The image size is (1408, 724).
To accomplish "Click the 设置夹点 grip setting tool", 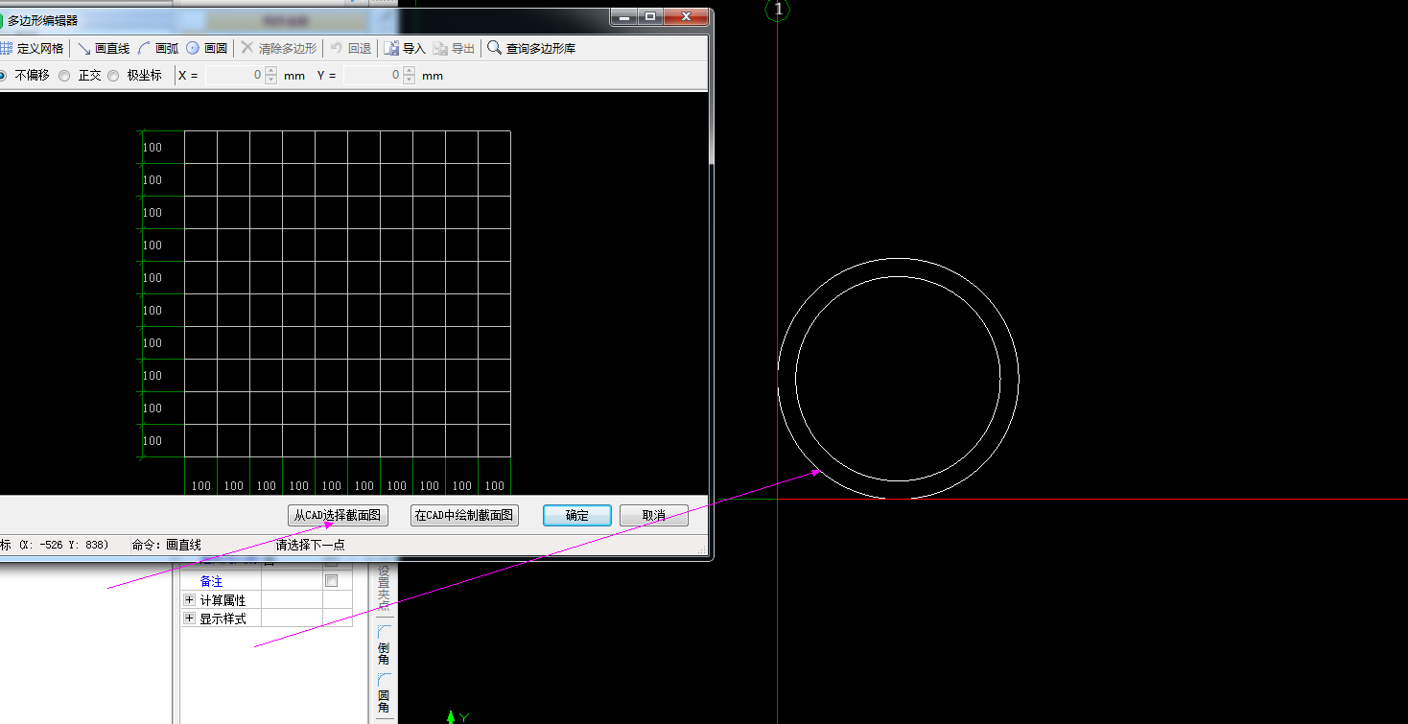I will tap(384, 586).
